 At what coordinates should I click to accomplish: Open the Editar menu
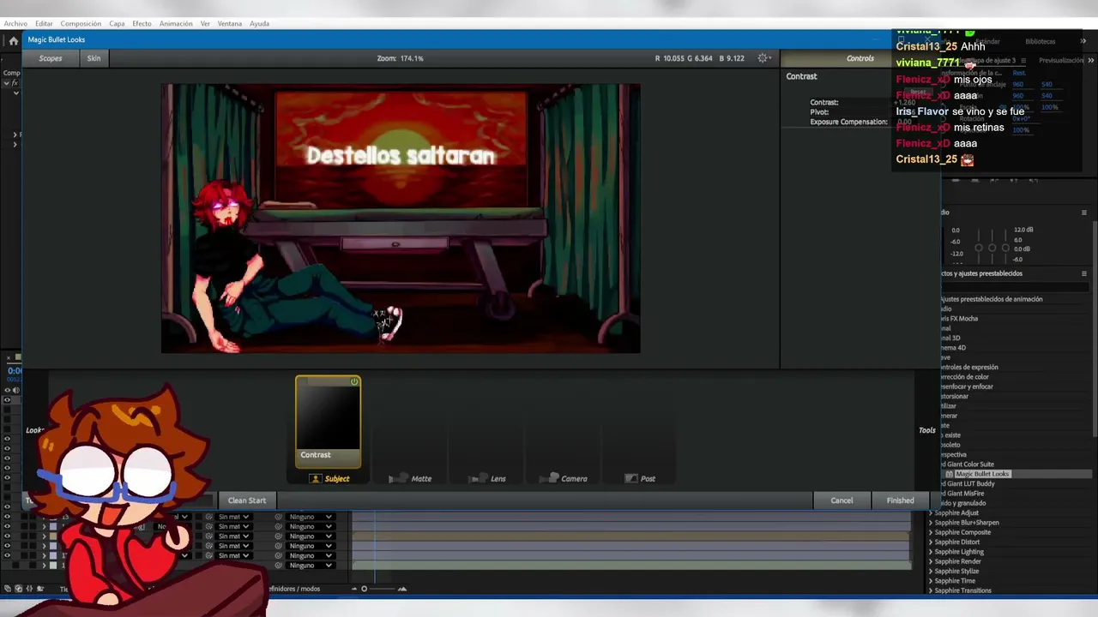click(44, 24)
